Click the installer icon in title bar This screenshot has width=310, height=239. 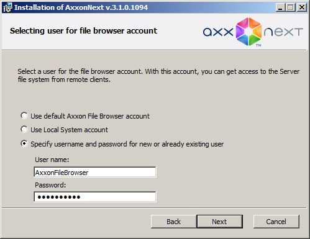pyautogui.click(x=8, y=7)
